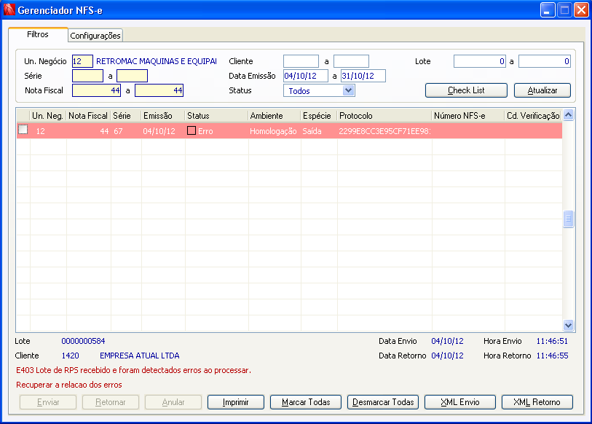The width and height of the screenshot is (592, 424).
Task: Click the Check List button
Action: point(466,90)
